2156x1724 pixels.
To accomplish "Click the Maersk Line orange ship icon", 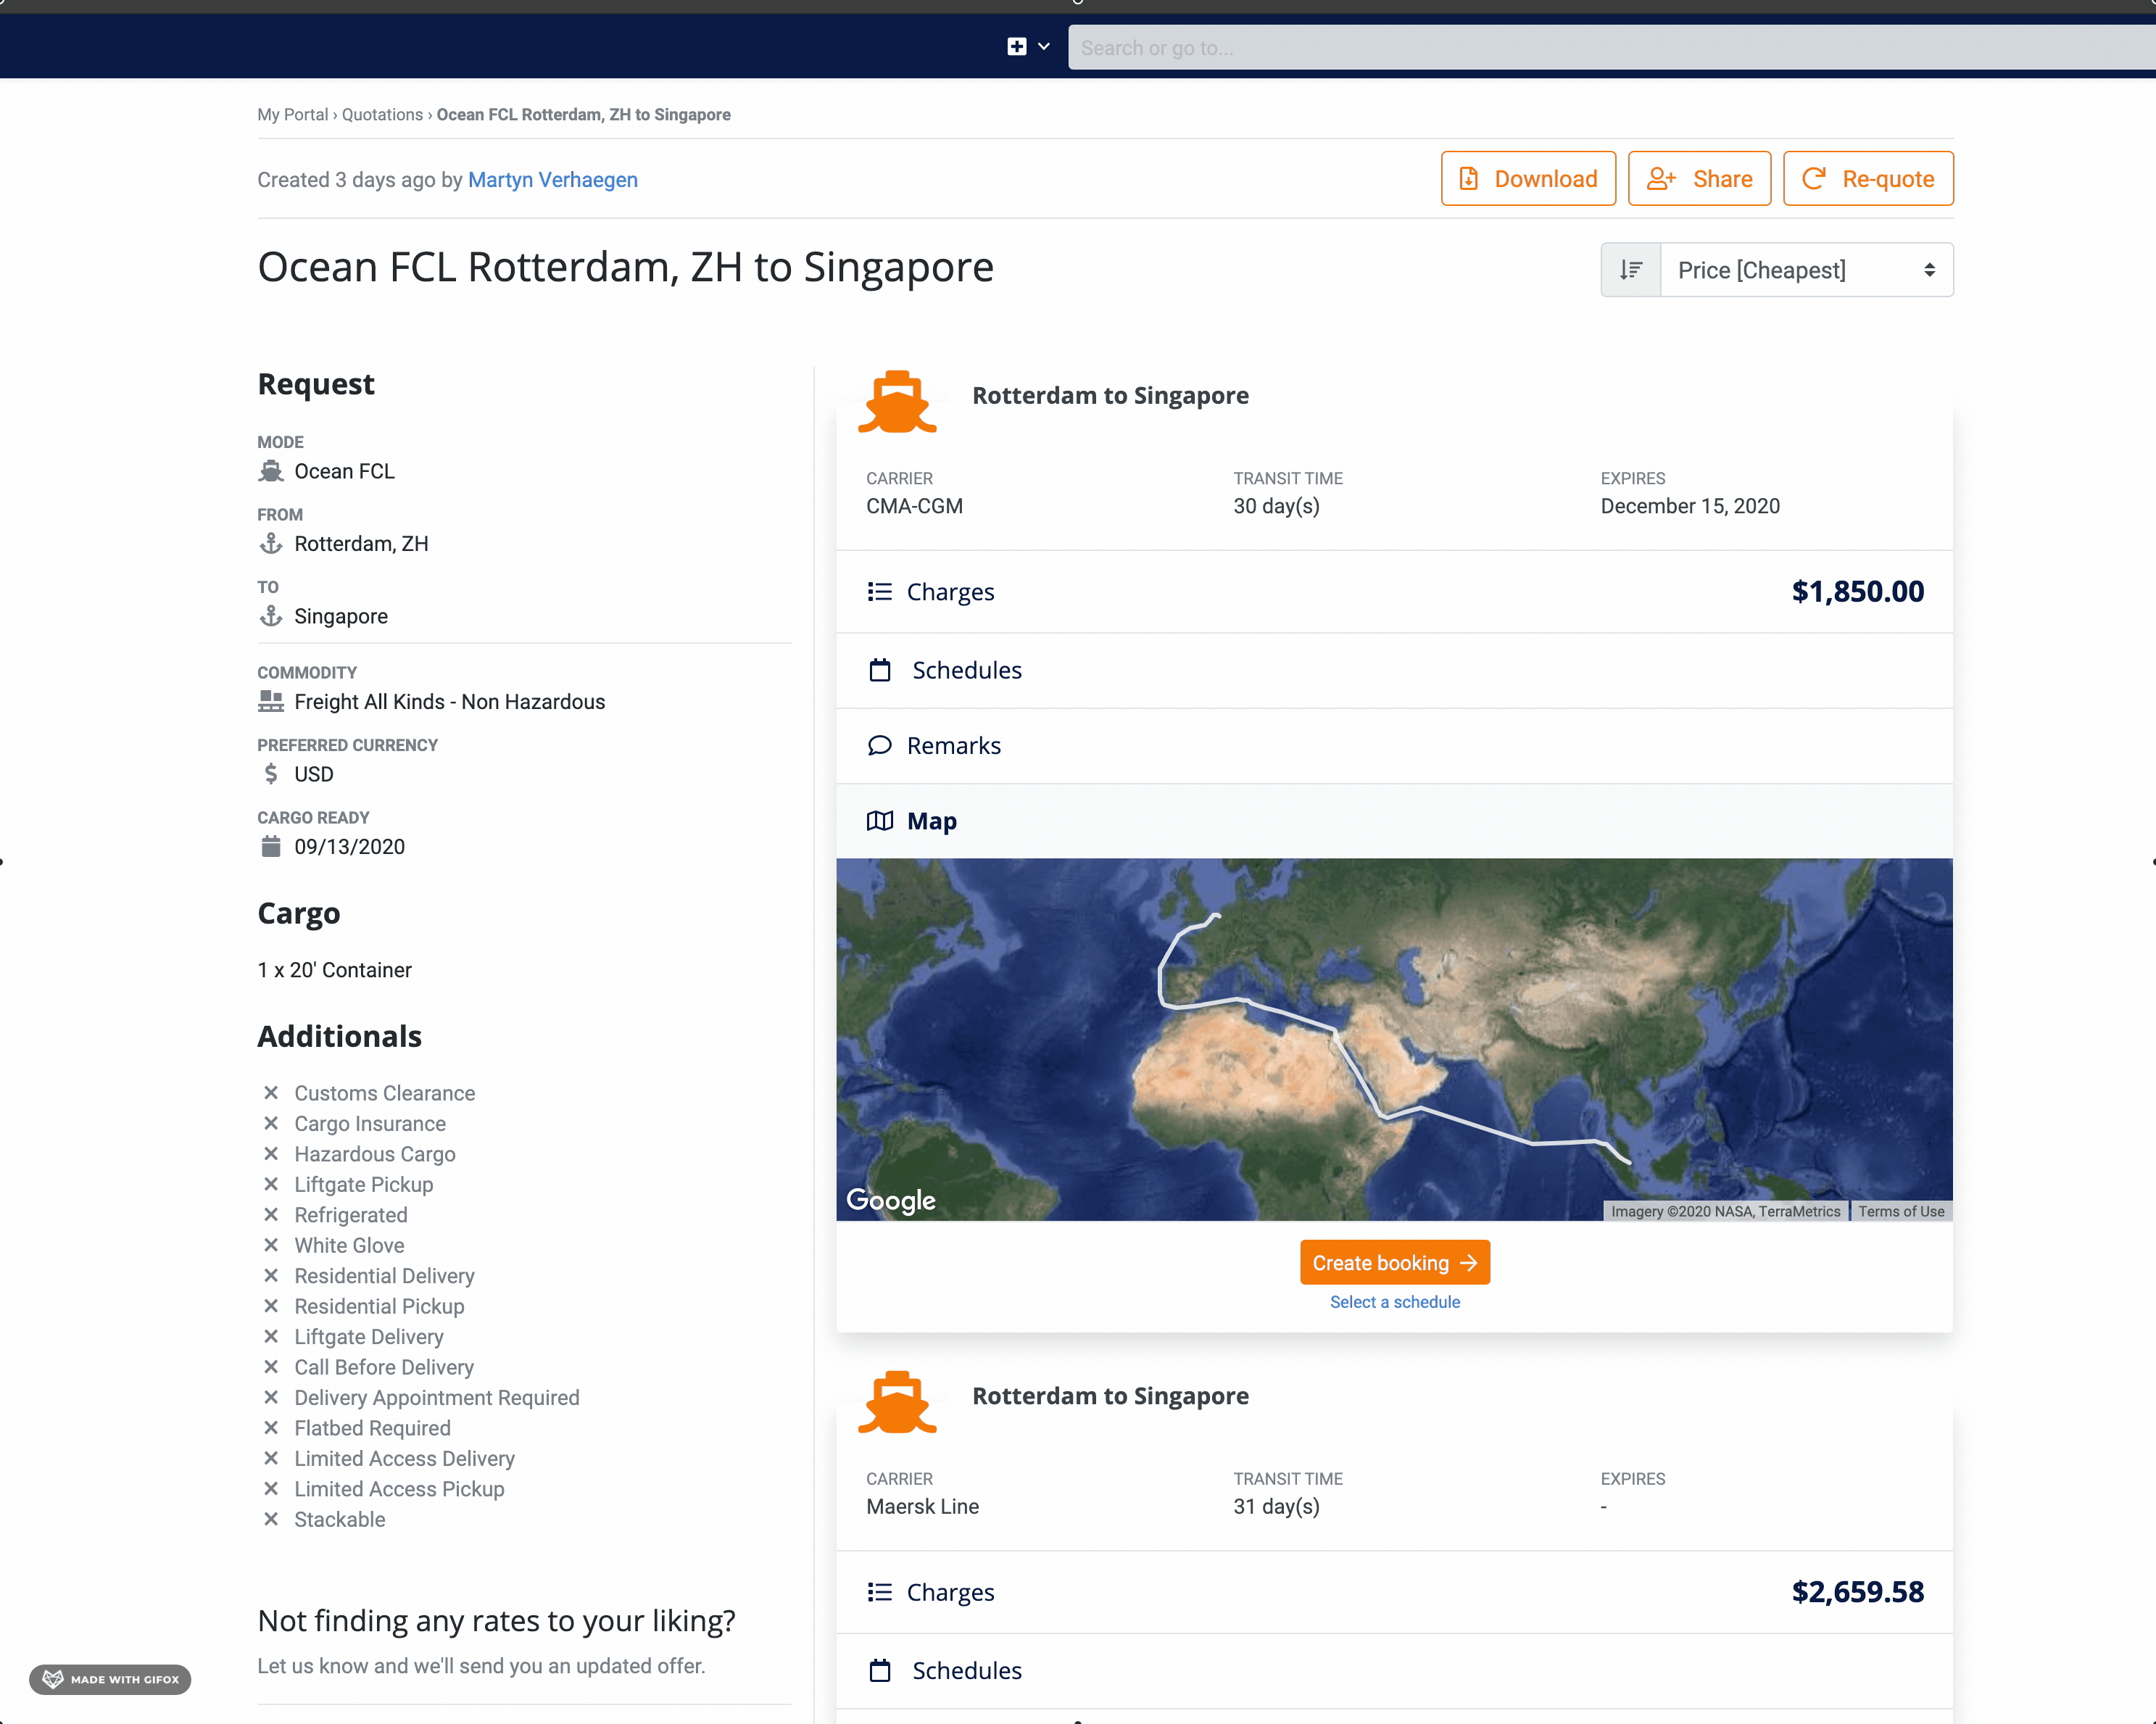I will 897,1402.
